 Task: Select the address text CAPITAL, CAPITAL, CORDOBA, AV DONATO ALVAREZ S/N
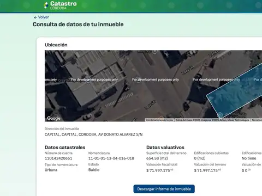click(93, 134)
